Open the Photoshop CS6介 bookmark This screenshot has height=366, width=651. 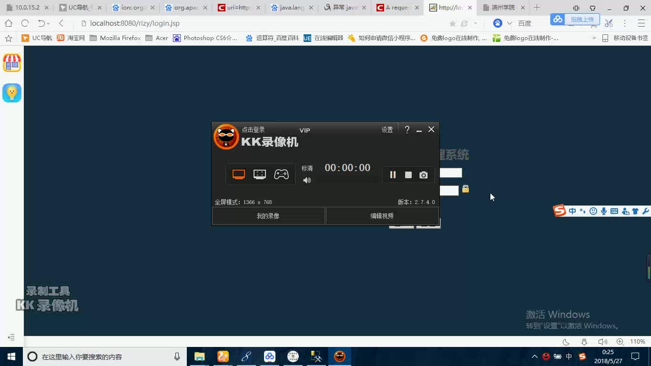click(205, 38)
